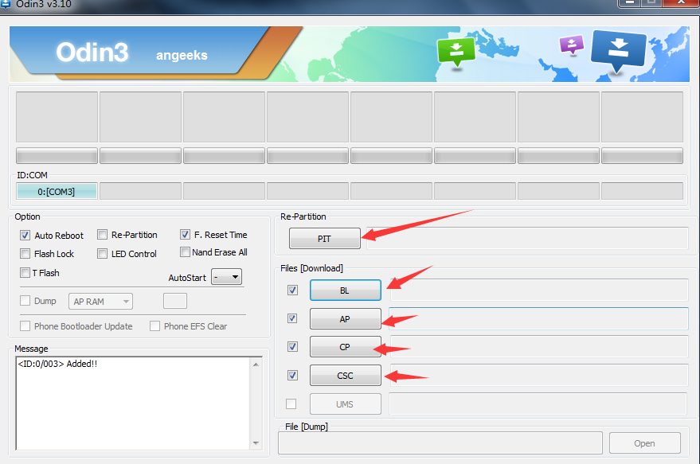
Task: Toggle the BL file checkbox
Action: (x=292, y=290)
